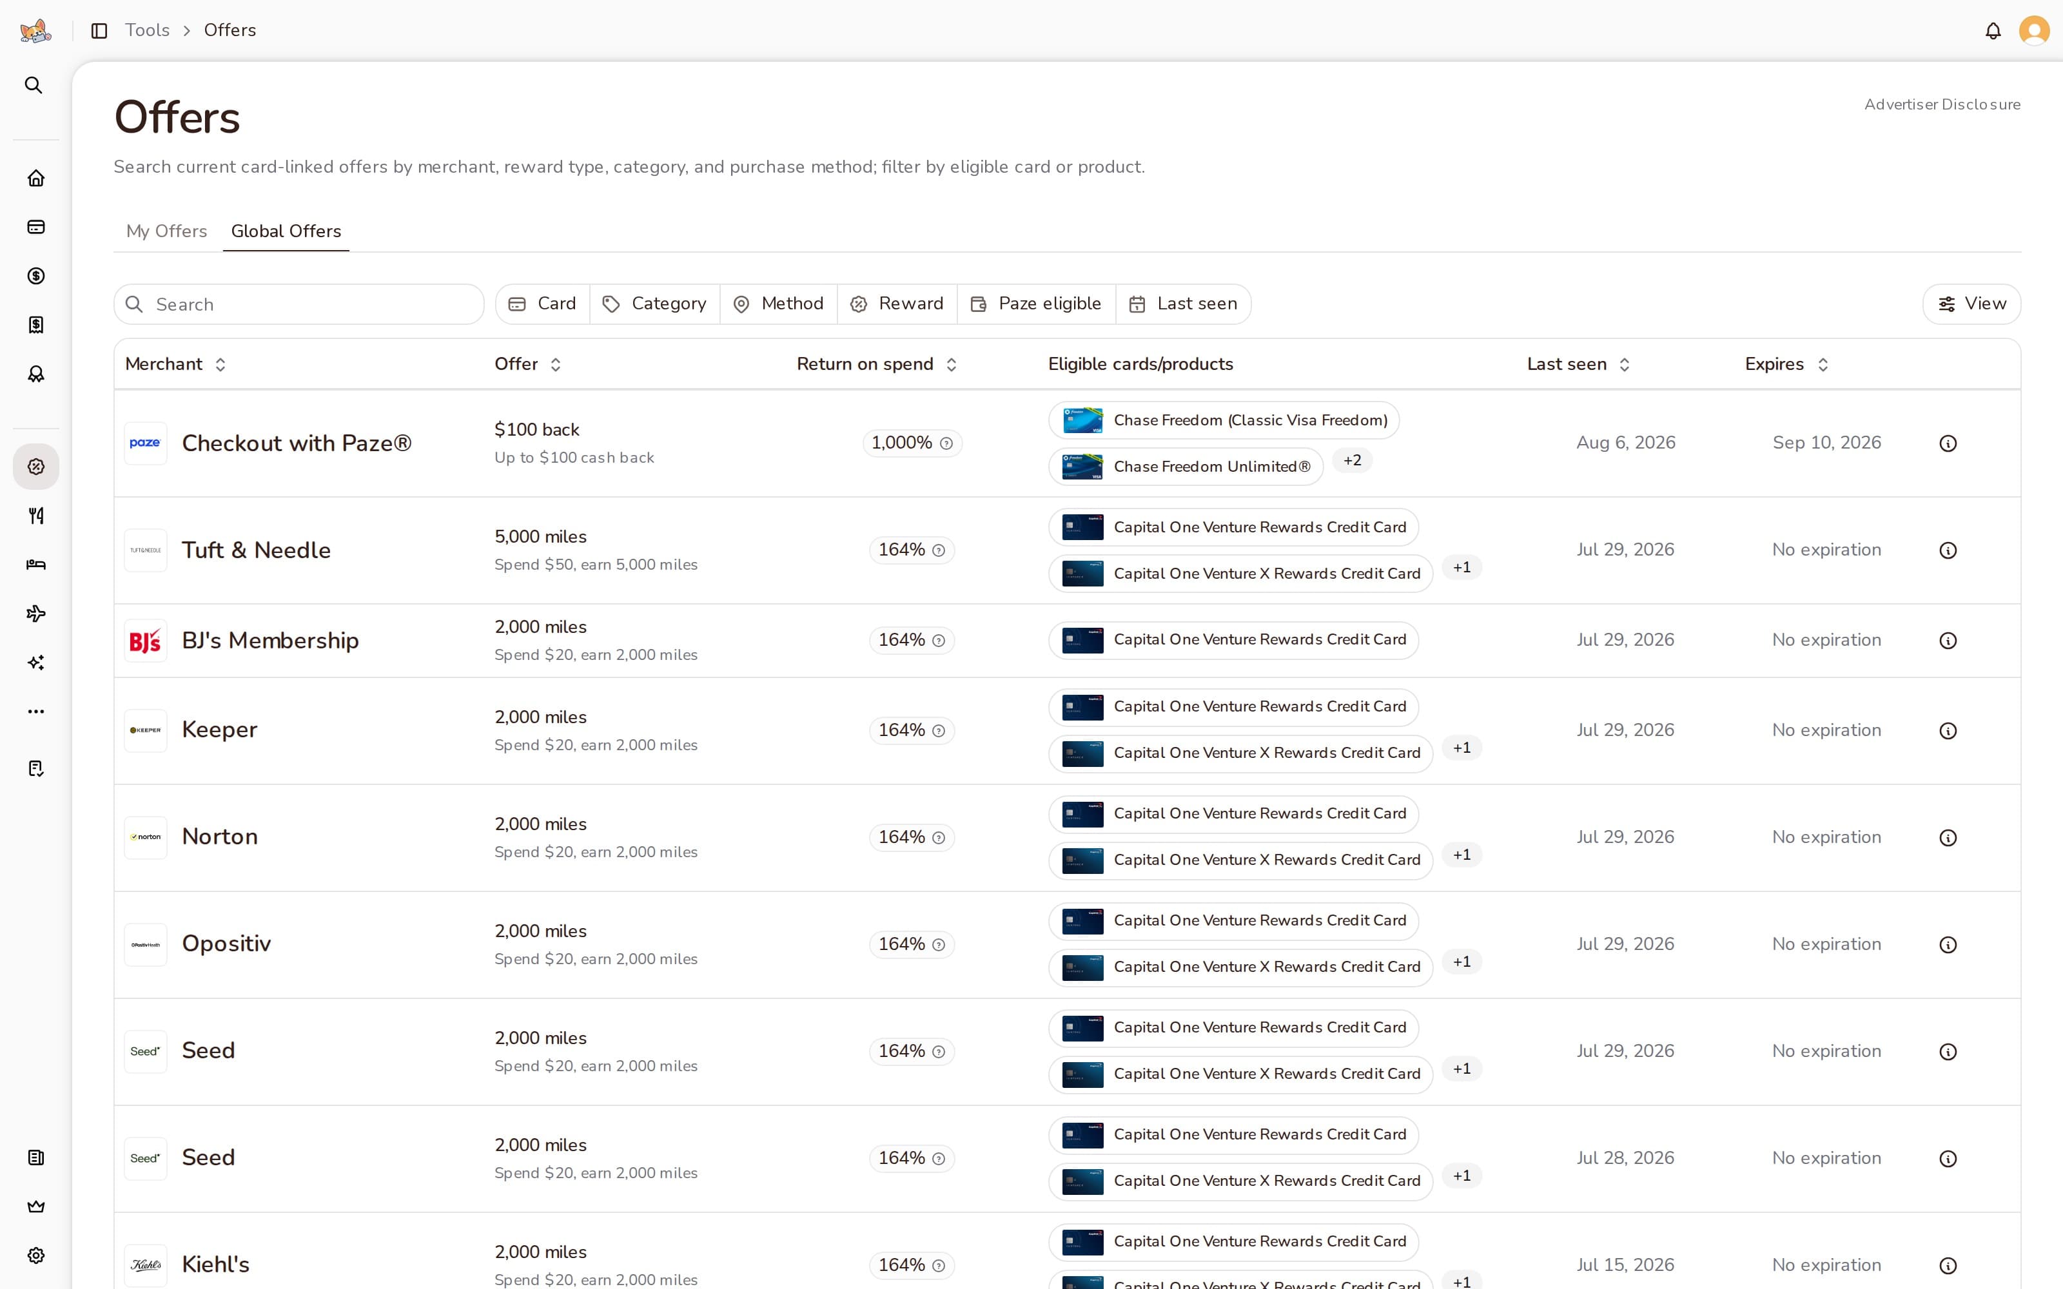The height and width of the screenshot is (1289, 2063).
Task: Open the receipt dollar sidebar icon
Action: (x=36, y=325)
